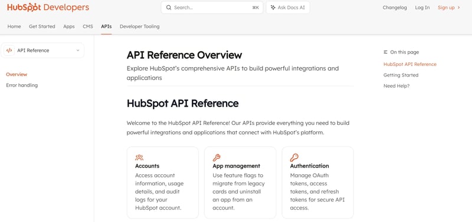Click the App management wrench icon
The width and height of the screenshot is (472, 222).
tap(217, 157)
